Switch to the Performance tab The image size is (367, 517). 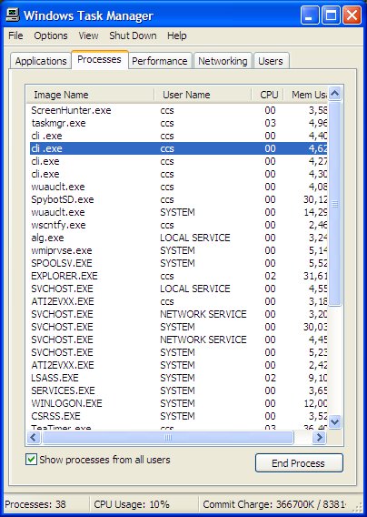[x=160, y=61]
